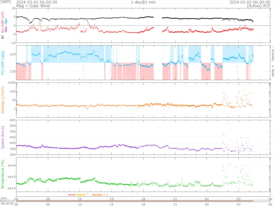Click the orange density < 1 legend
The width and height of the screenshot is (275, 206).
coord(100,195)
